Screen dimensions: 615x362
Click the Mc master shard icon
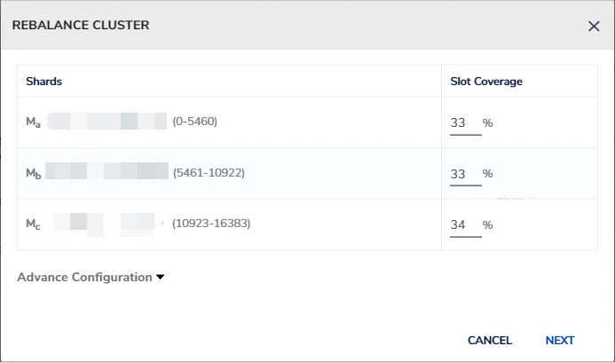(x=33, y=224)
